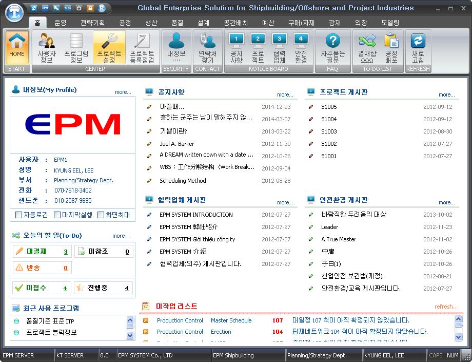Click the round R icon in quick access bar
Screen dimensions: 472x362
102,8
